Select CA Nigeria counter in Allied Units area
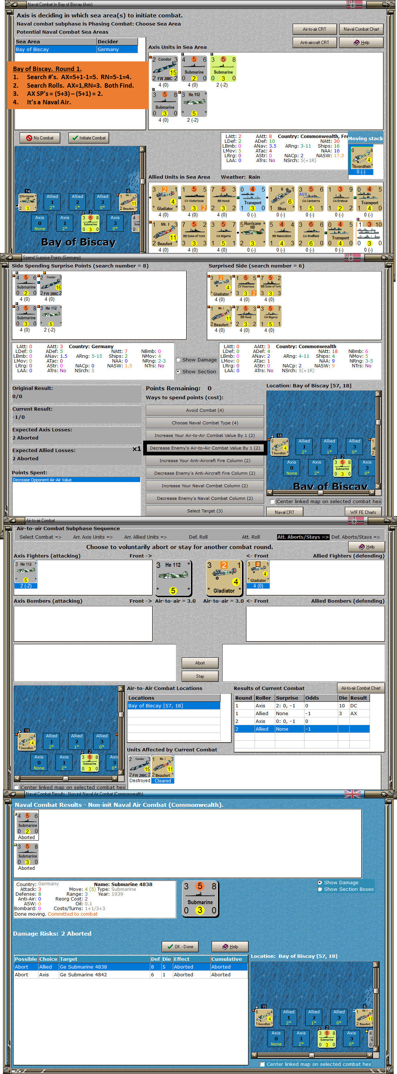Screen dimensions: 397x1074 (223, 233)
